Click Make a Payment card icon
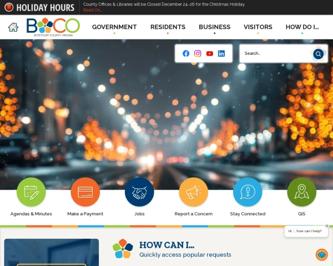This screenshot has width=333, height=266. point(85,192)
